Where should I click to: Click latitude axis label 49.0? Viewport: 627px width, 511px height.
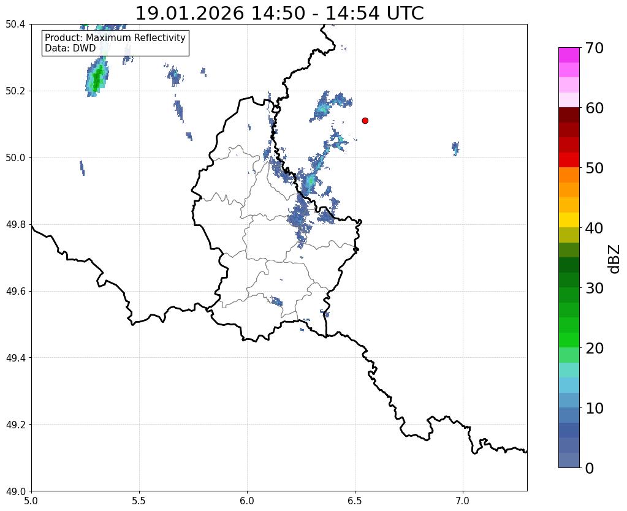pyautogui.click(x=15, y=491)
